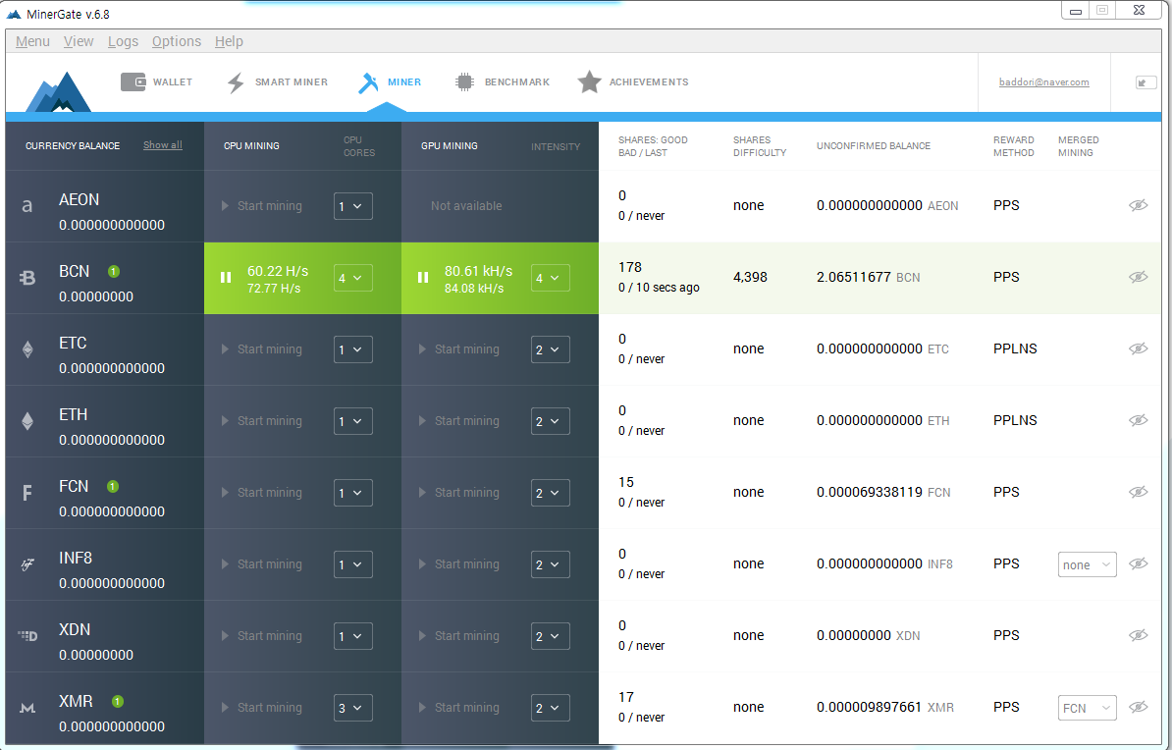1172x750 pixels.
Task: Start AEON CPU mining
Action: click(x=262, y=205)
